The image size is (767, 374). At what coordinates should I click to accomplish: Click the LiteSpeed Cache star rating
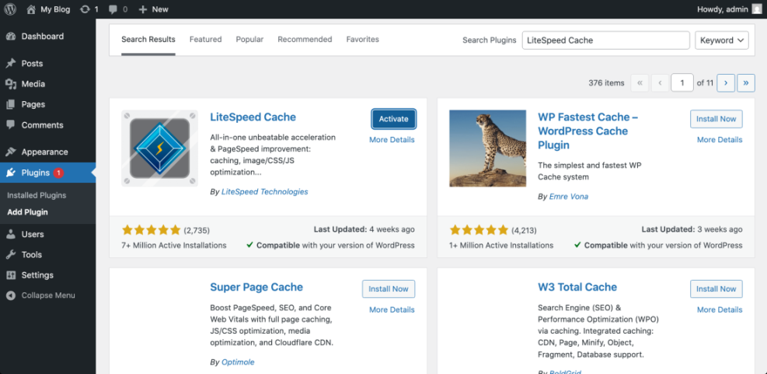point(152,229)
